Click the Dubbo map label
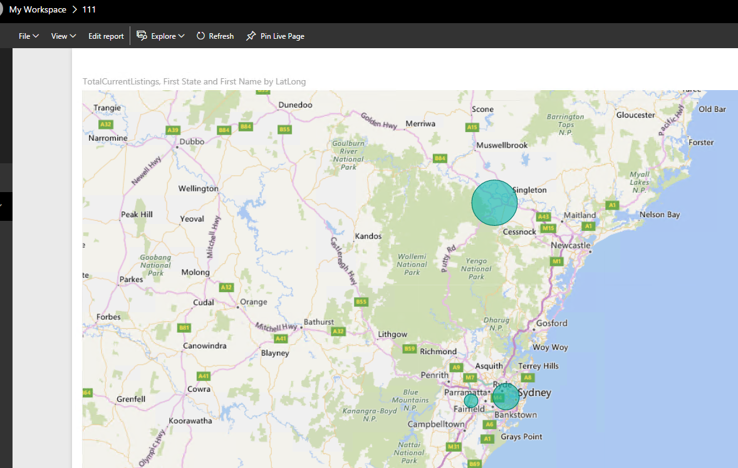Screen dimensions: 738x468 click(192, 141)
